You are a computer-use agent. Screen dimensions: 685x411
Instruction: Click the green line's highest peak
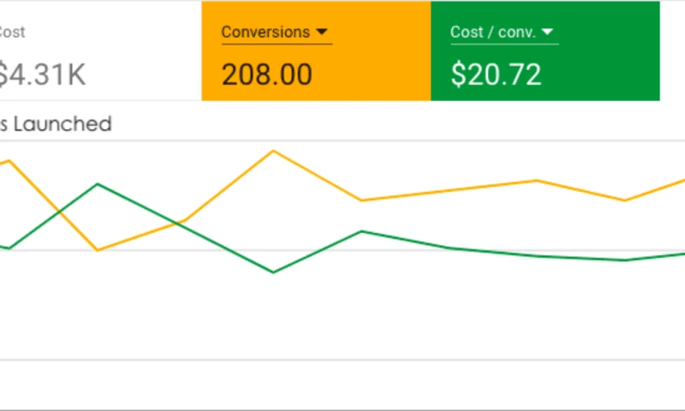click(98, 183)
